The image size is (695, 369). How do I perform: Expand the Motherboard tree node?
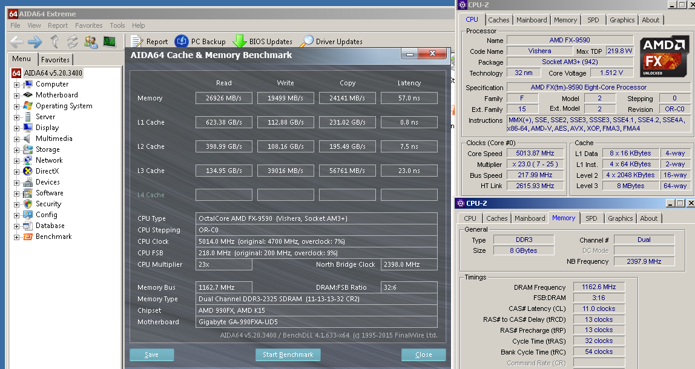[x=16, y=95]
